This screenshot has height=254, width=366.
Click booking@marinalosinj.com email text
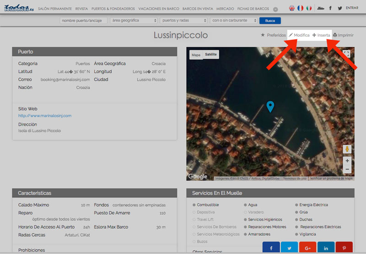[65, 80]
